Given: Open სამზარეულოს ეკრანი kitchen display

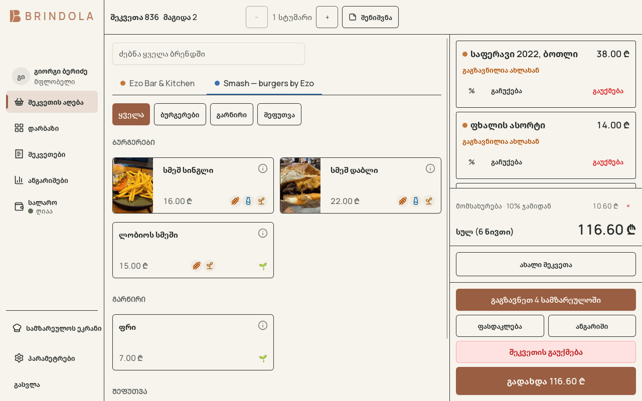Looking at the screenshot, I should pyautogui.click(x=57, y=328).
